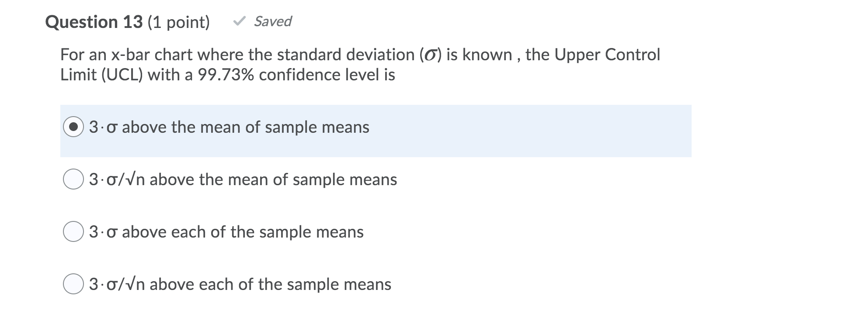Click the highlighted first answer row
This screenshot has width=863, height=331.
coord(350,130)
